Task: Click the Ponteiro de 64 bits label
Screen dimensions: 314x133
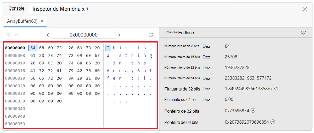Action: 181,122
